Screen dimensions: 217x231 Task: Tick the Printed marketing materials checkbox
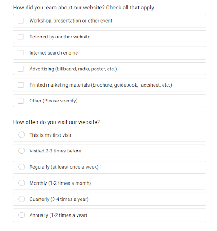coord(21,85)
